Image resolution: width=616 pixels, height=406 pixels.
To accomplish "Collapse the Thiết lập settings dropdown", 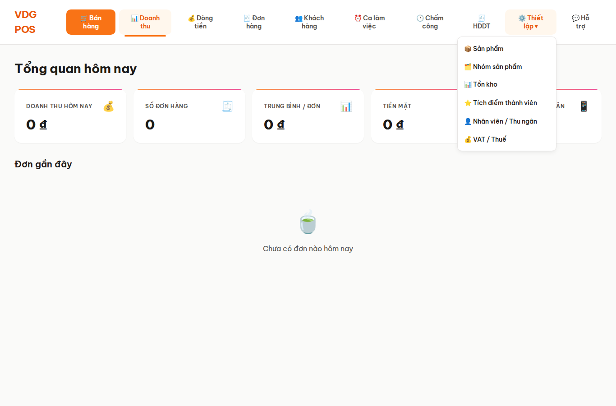I will [x=531, y=22].
